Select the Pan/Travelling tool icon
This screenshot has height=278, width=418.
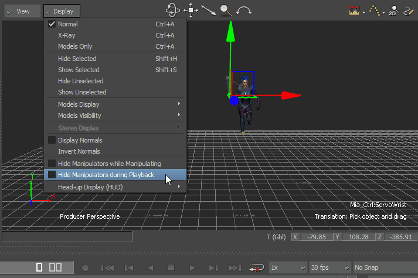(x=191, y=10)
